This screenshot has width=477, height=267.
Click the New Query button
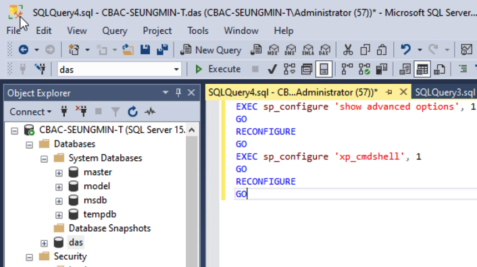coord(211,49)
